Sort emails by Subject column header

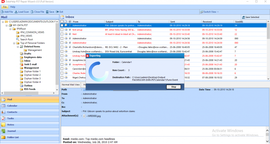(109, 22)
